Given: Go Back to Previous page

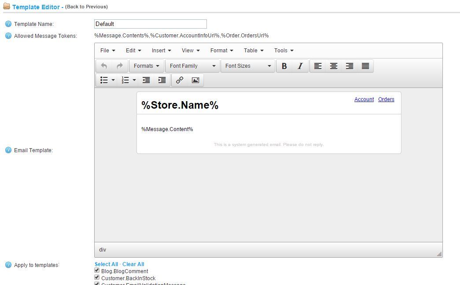Looking at the screenshot, I should pyautogui.click(x=86, y=7).
